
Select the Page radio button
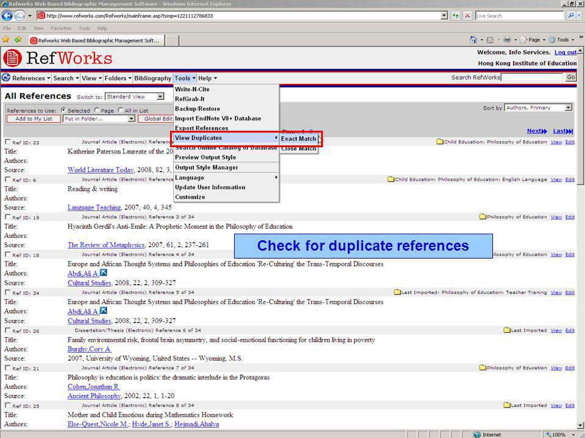(97, 110)
